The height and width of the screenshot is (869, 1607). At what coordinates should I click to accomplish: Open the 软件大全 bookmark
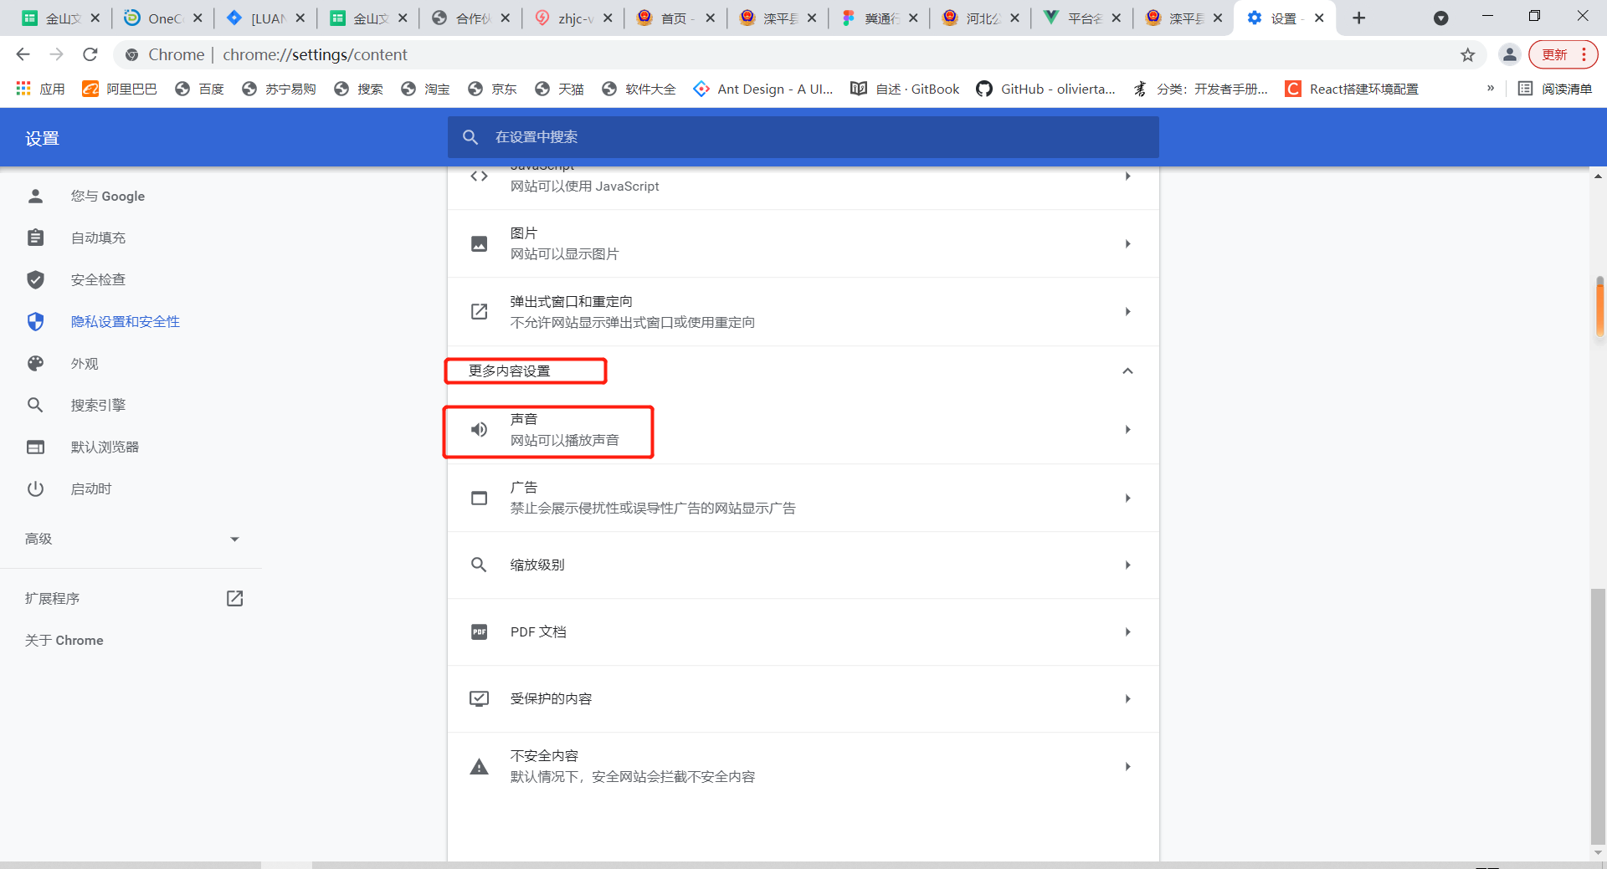tap(639, 89)
